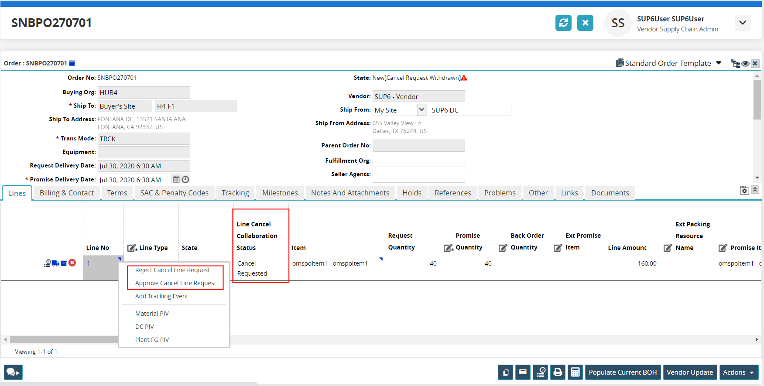This screenshot has height=386, width=764.
Task: Select Approve Cancel Line Request menu item
Action: click(175, 283)
